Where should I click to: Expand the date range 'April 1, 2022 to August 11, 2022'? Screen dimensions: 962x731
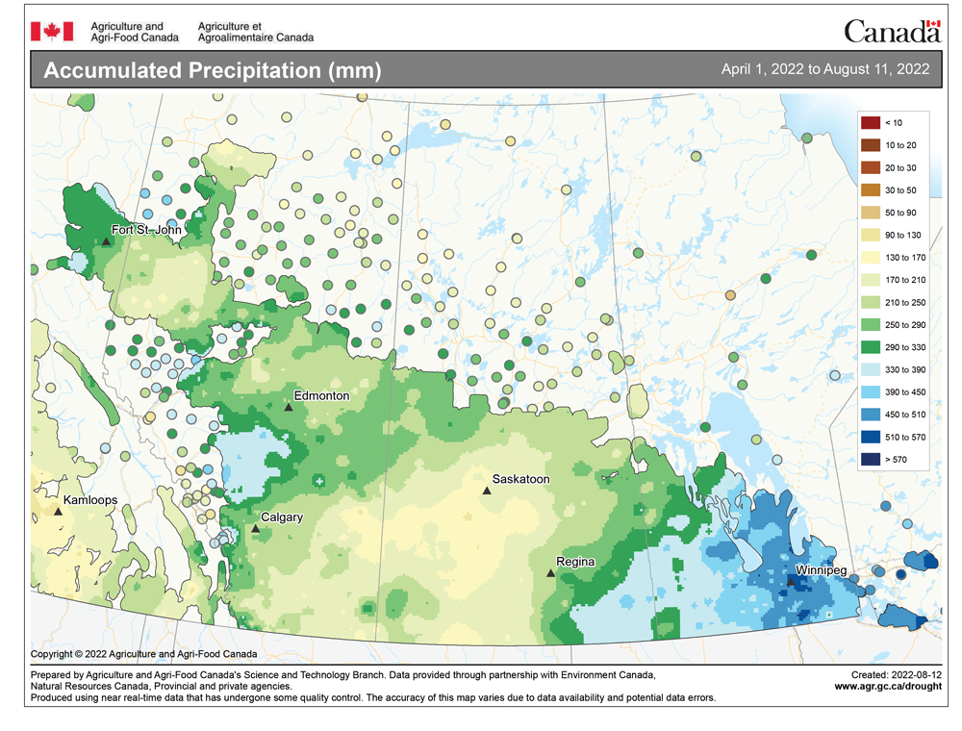824,69
